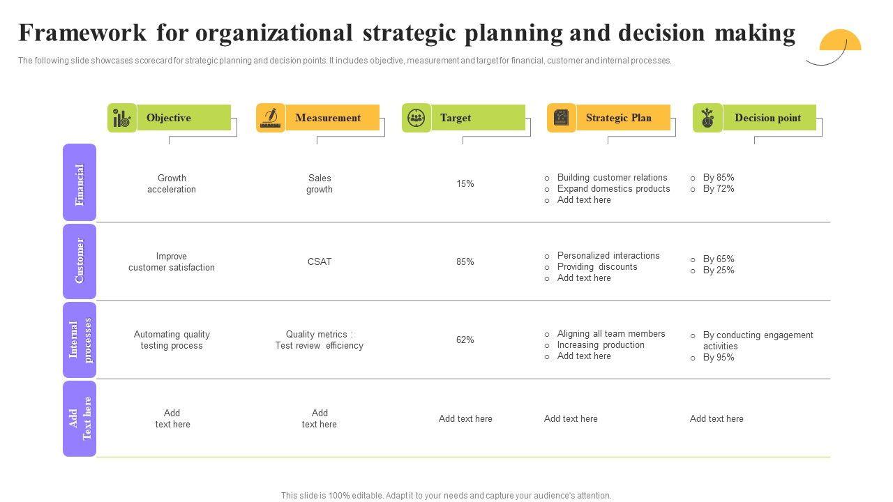The width and height of the screenshot is (893, 502).
Task: Click the Decision point header label
Action: click(767, 118)
